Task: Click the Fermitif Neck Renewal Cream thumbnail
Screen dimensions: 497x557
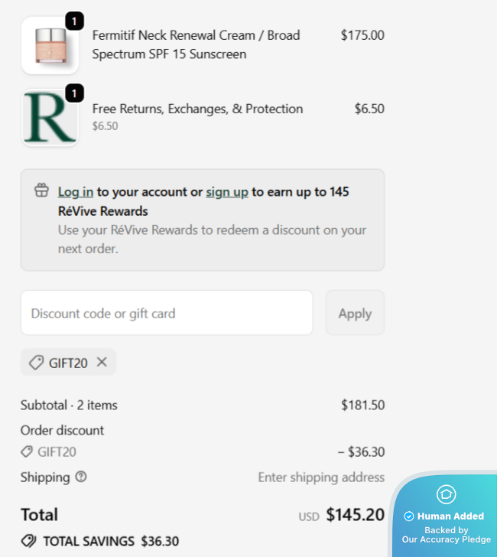Action: coord(50,46)
